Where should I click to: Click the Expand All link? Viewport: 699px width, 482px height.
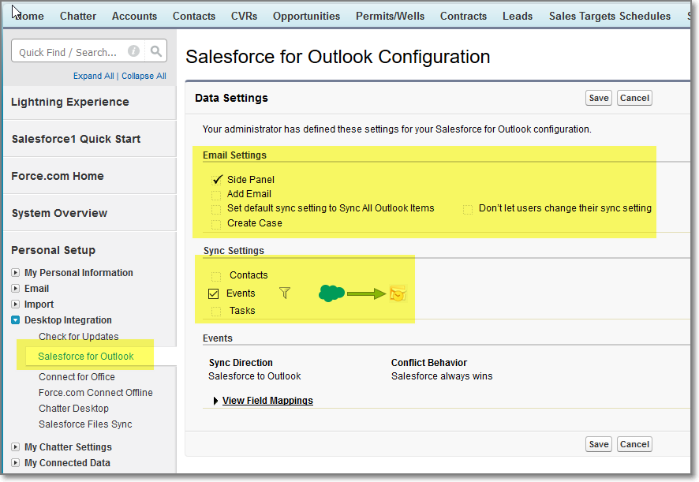click(x=94, y=76)
